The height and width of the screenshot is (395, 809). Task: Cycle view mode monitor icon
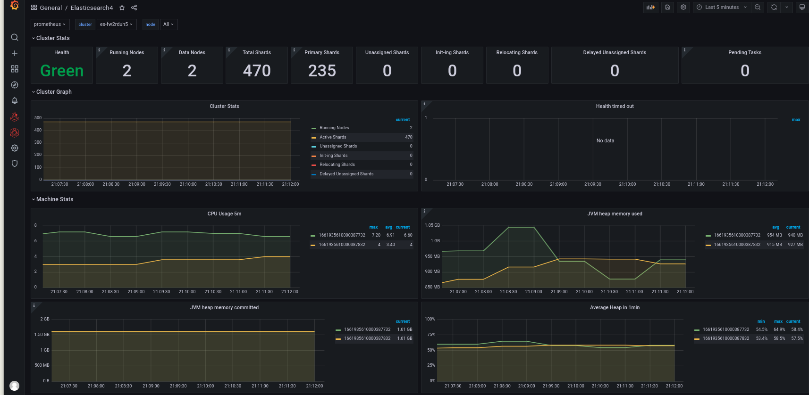[x=802, y=7]
